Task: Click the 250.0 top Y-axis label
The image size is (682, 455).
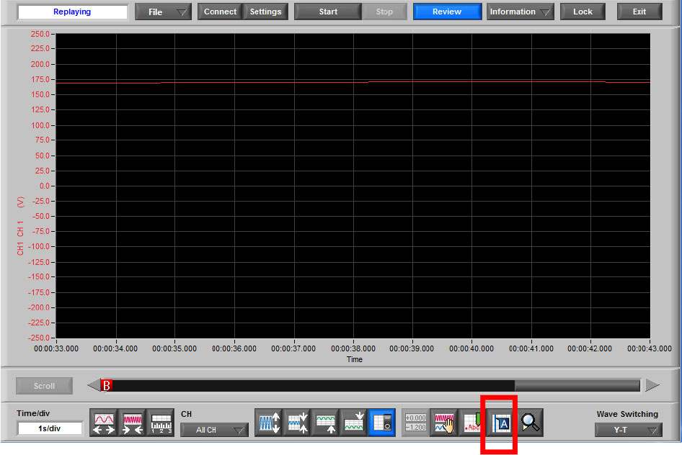Action: coord(40,34)
